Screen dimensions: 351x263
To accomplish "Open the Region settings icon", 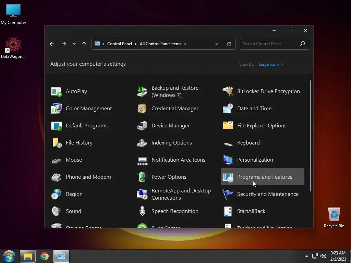I will coord(56,194).
